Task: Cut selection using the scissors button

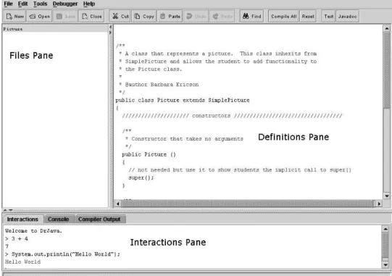Action: point(120,16)
